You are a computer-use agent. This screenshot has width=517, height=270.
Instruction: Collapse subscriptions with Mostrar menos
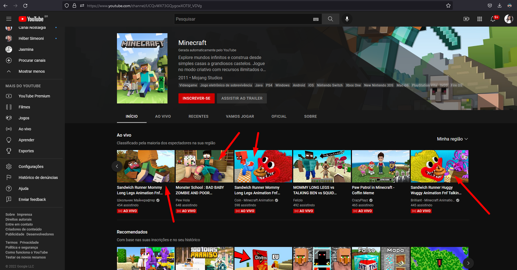[31, 71]
